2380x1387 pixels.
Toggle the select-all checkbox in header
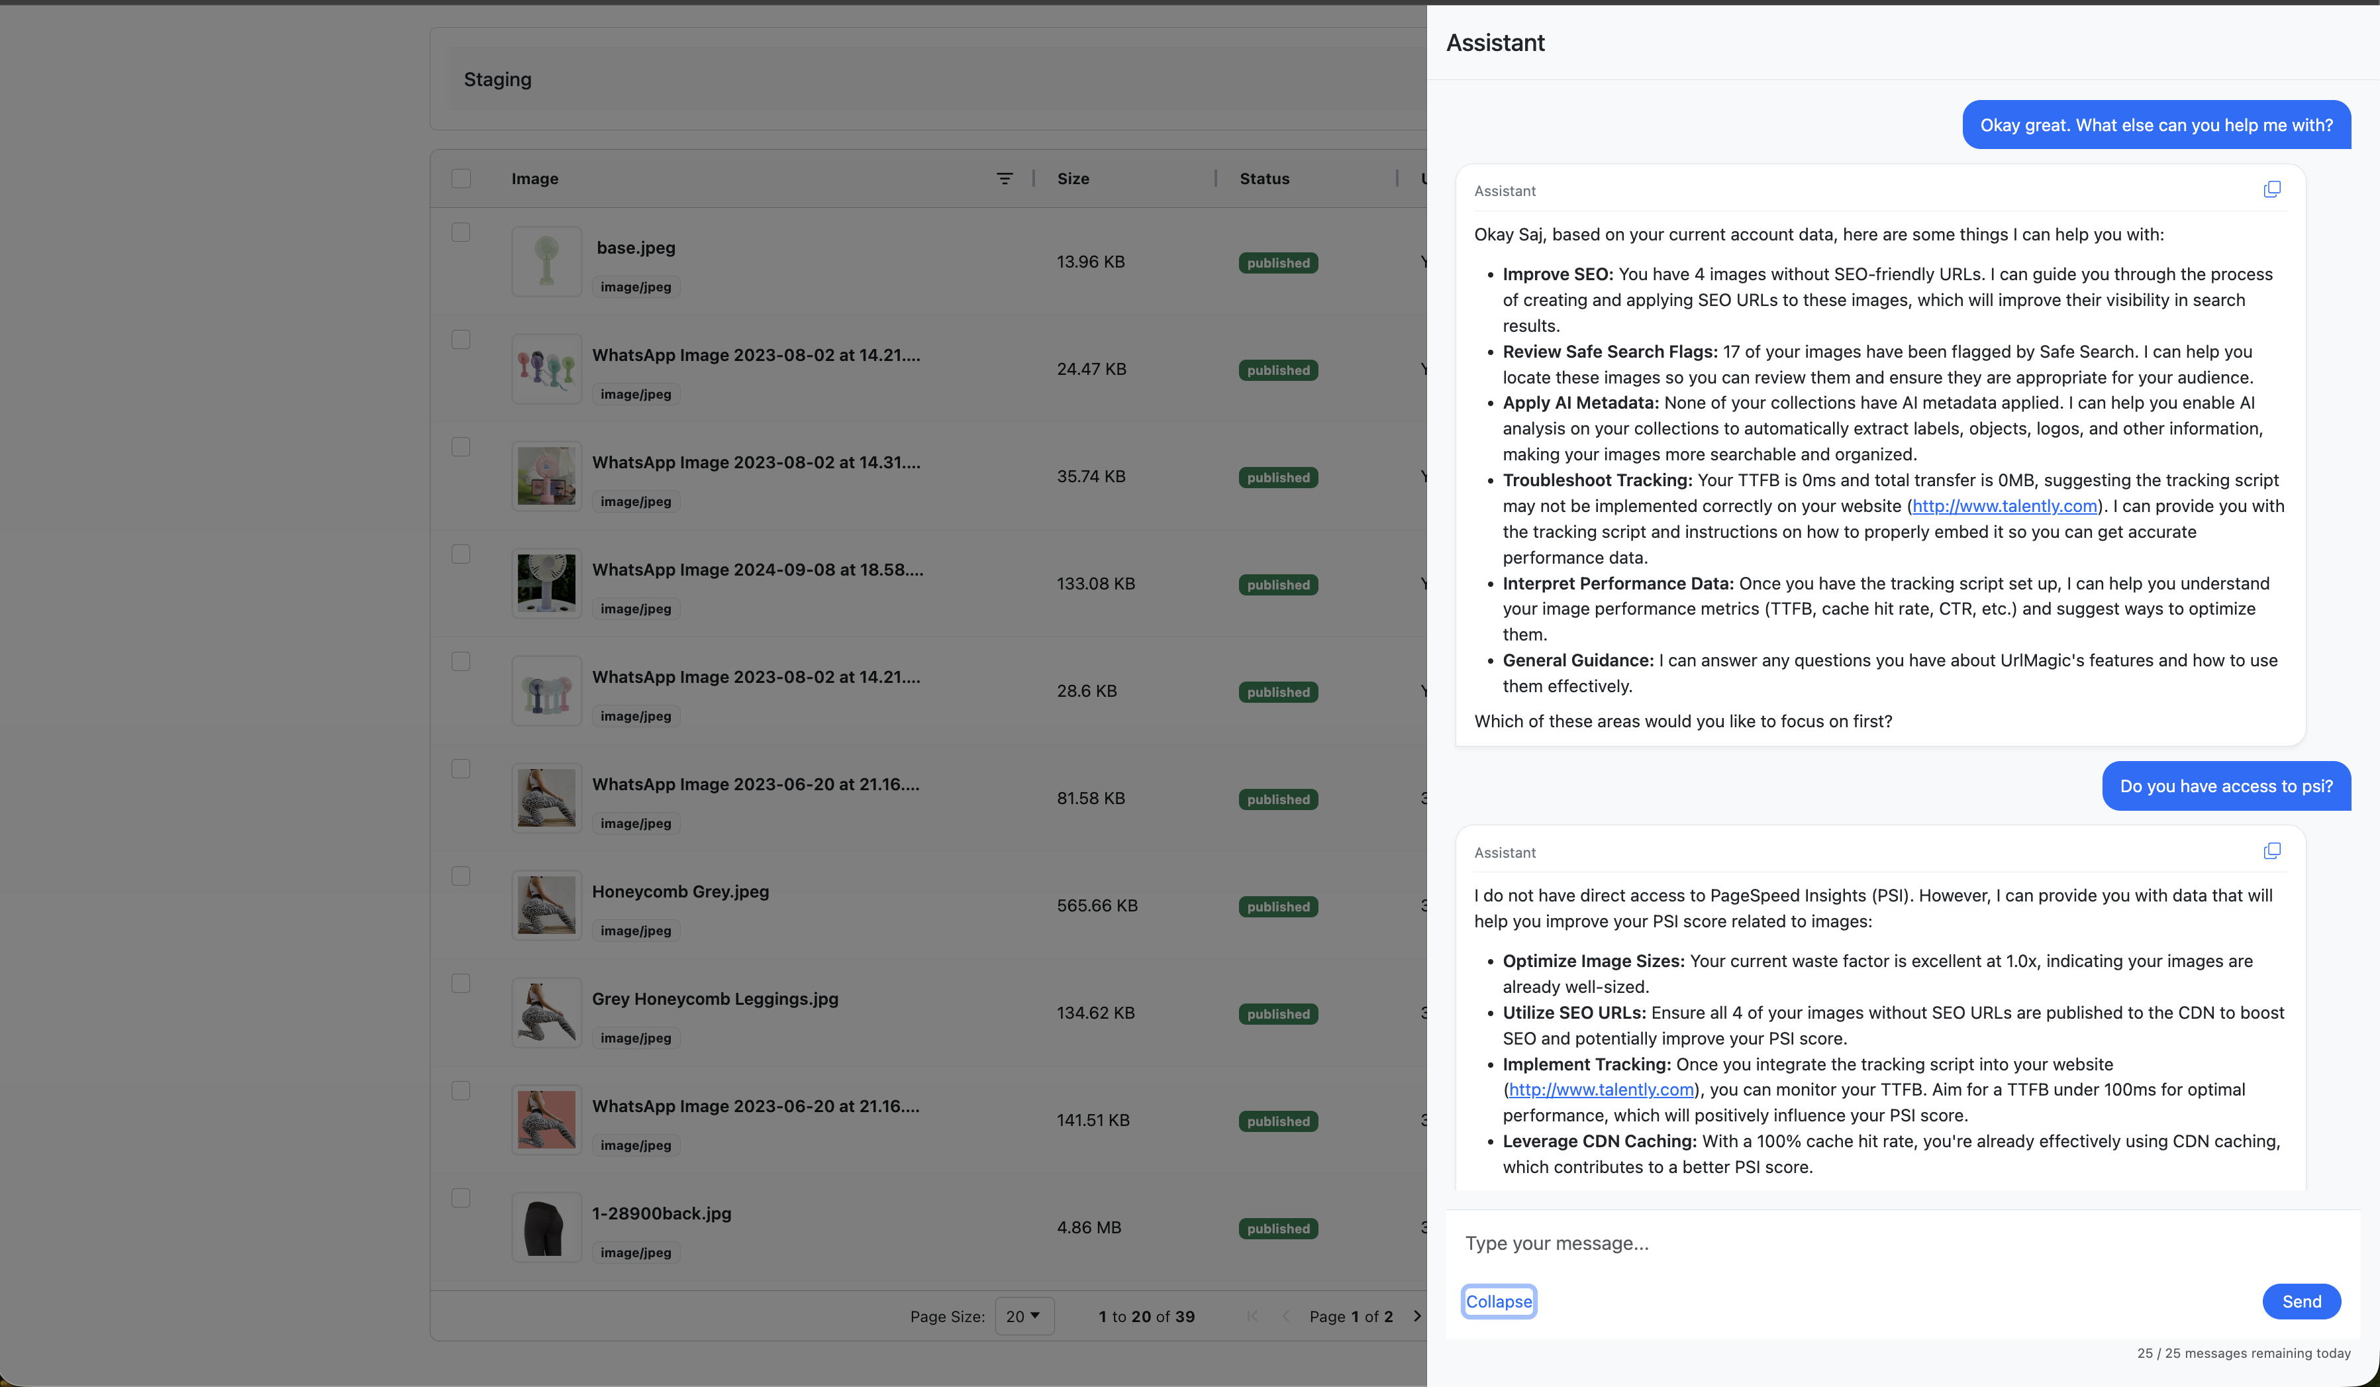coord(461,179)
